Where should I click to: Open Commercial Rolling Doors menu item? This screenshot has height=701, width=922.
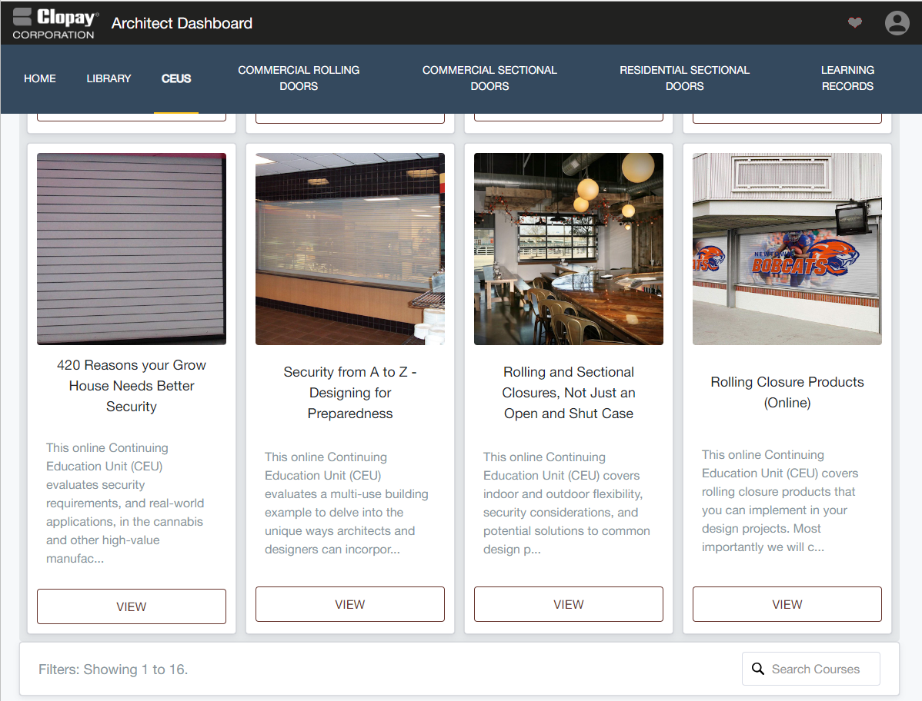click(x=299, y=78)
